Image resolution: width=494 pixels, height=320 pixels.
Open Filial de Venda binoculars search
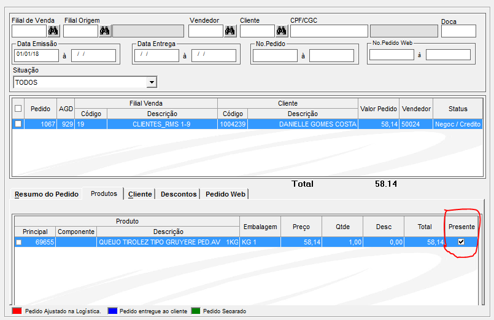click(x=53, y=31)
